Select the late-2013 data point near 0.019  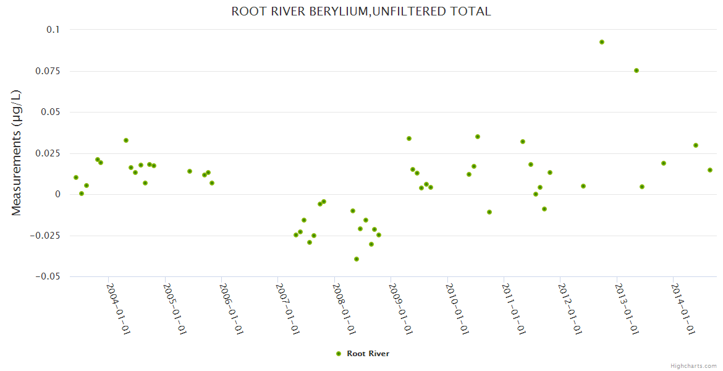click(x=664, y=163)
